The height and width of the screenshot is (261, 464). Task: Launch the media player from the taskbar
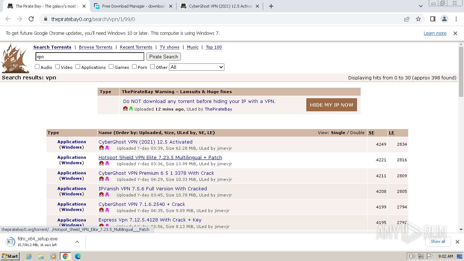(53, 256)
